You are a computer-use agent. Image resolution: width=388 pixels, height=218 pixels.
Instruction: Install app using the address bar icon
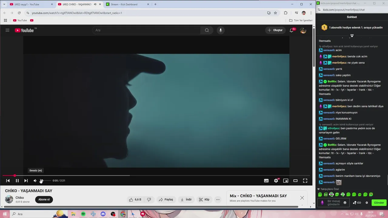pyautogui.click(x=269, y=13)
